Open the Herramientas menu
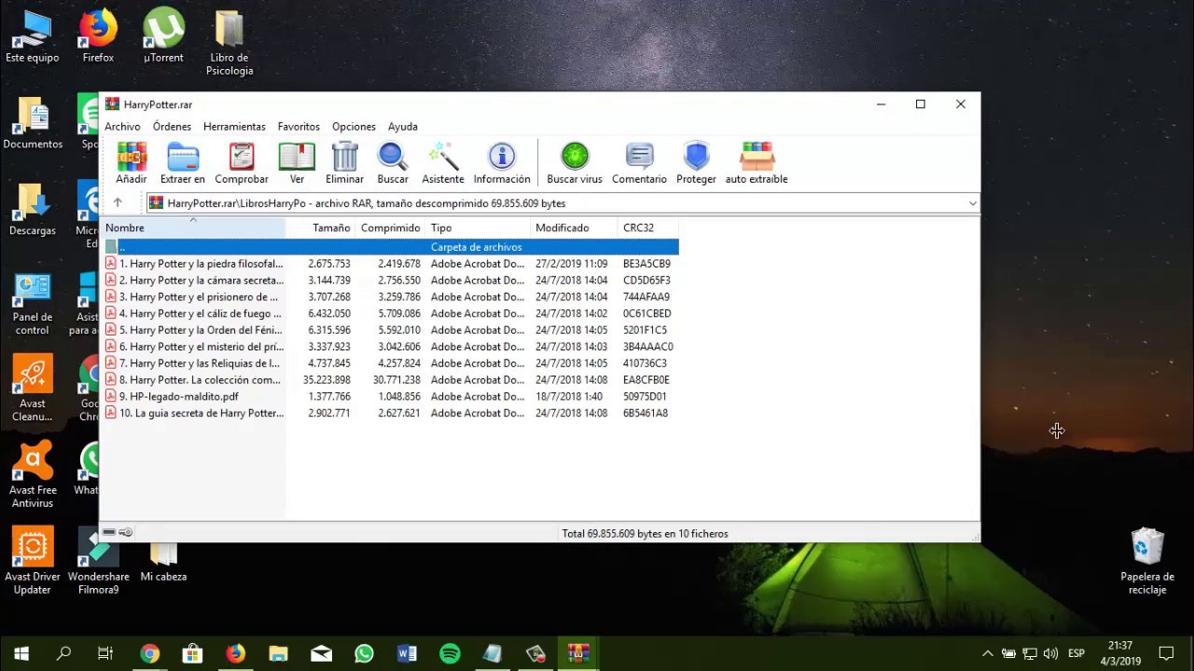 [x=234, y=127]
